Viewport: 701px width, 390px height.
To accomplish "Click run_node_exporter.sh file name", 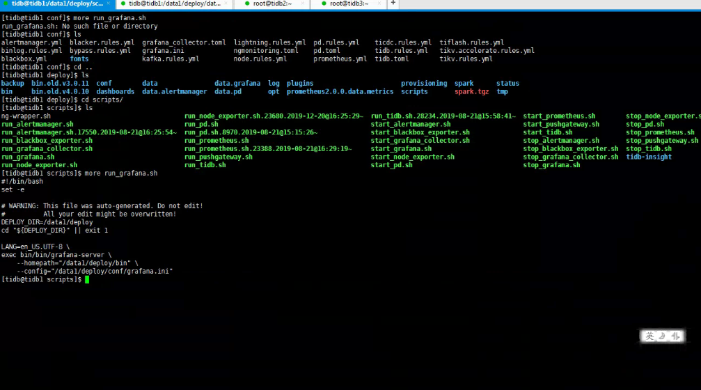I will [x=39, y=165].
